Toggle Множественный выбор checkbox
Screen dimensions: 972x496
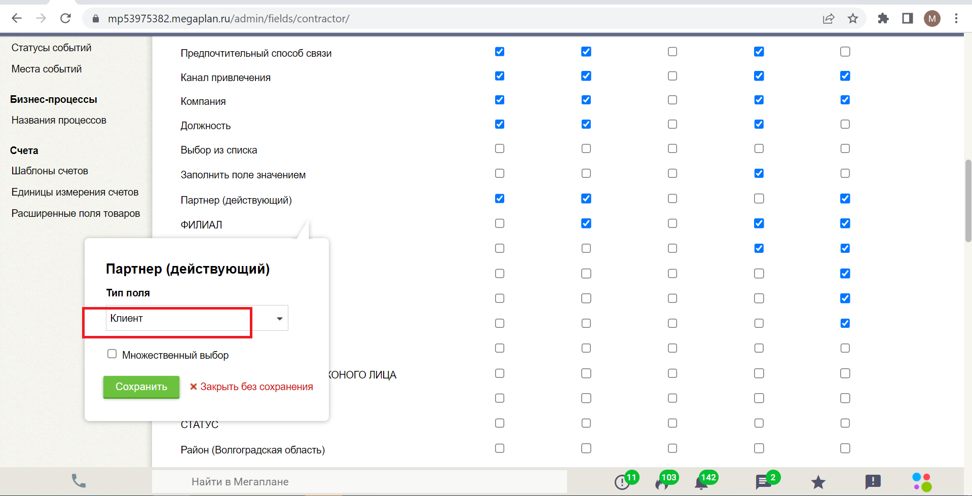coord(112,354)
